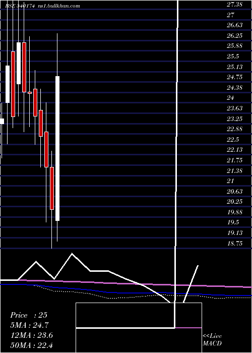
Task: Click the ns1.bullkhan.com watermark text
Action: point(59,6)
